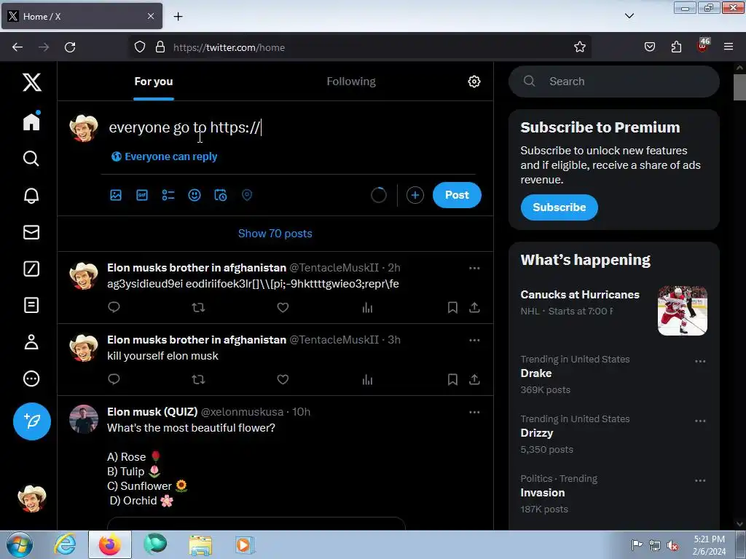
Task: Bookmark this page with star icon
Action: point(579,47)
